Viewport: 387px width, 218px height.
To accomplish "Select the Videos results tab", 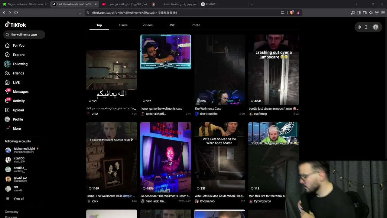I will click(x=148, y=25).
